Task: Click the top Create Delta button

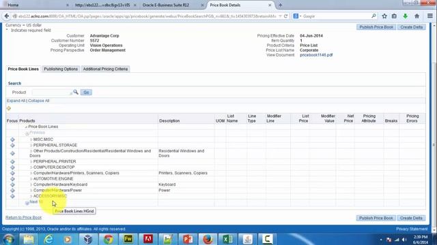Action: pos(411,27)
